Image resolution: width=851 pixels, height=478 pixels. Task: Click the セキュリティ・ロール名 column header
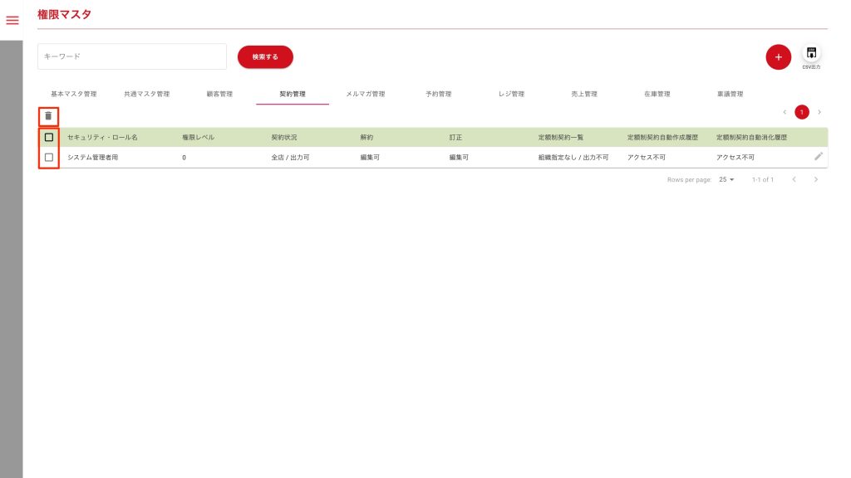click(x=102, y=137)
